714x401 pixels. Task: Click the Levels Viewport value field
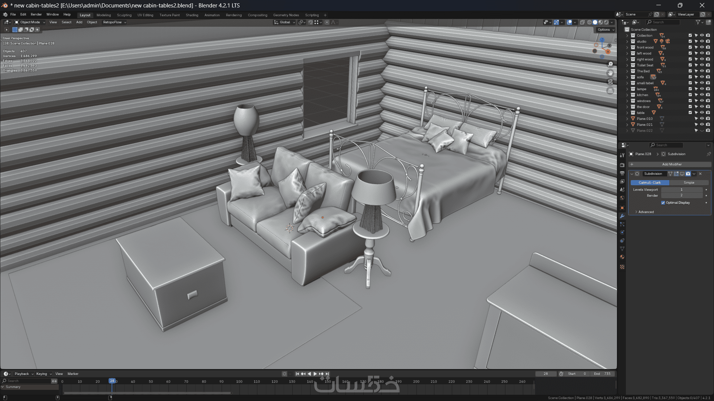pos(681,190)
